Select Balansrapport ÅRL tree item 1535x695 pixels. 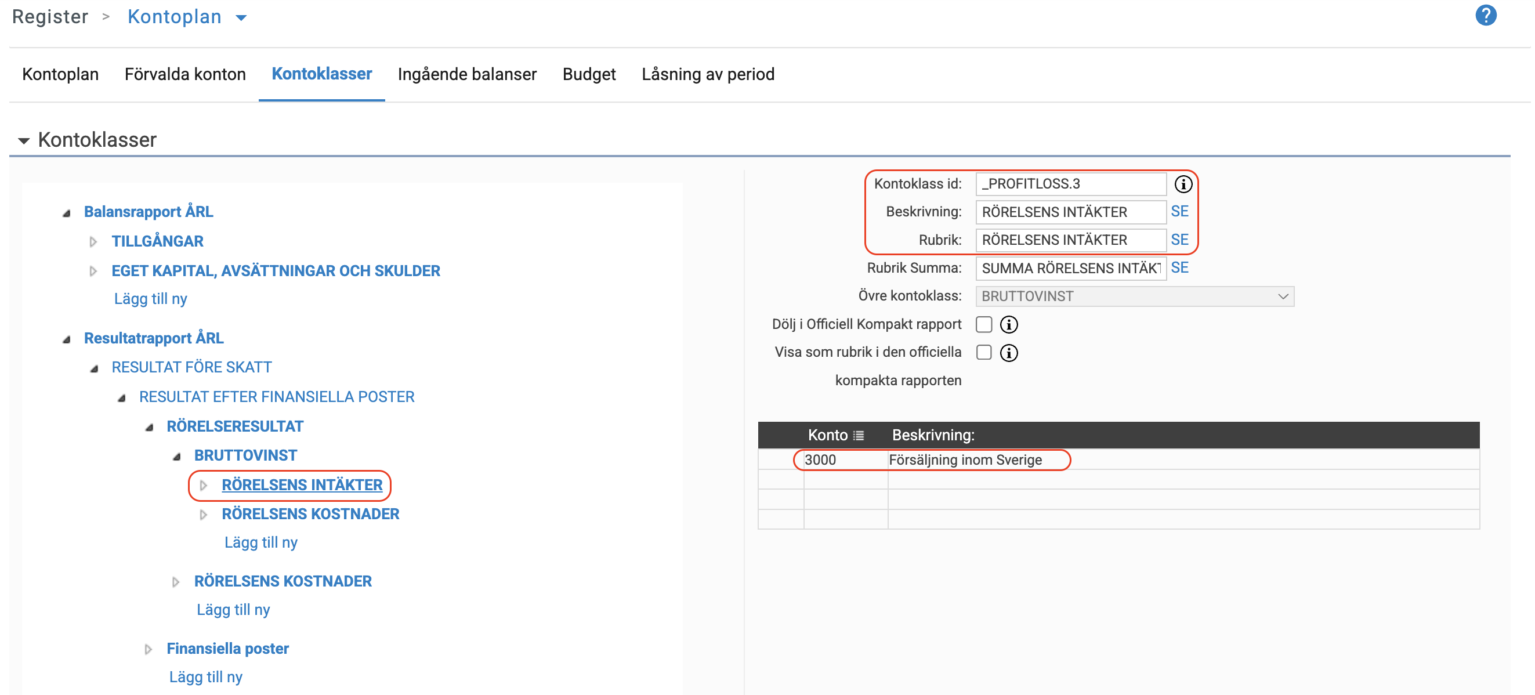point(149,212)
